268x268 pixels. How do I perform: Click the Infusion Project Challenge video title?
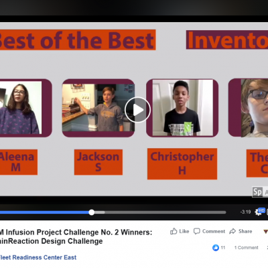click(x=76, y=237)
